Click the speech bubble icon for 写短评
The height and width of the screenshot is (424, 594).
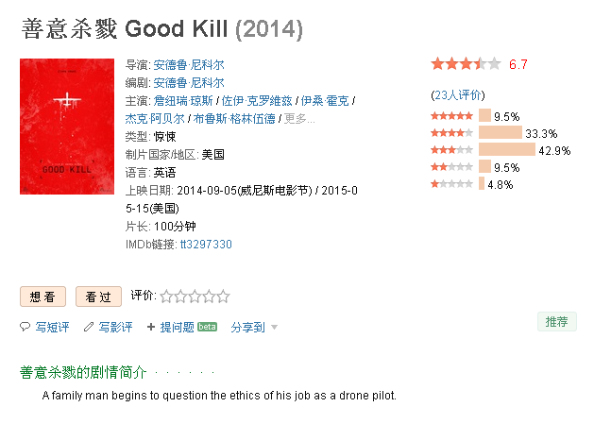(x=25, y=327)
